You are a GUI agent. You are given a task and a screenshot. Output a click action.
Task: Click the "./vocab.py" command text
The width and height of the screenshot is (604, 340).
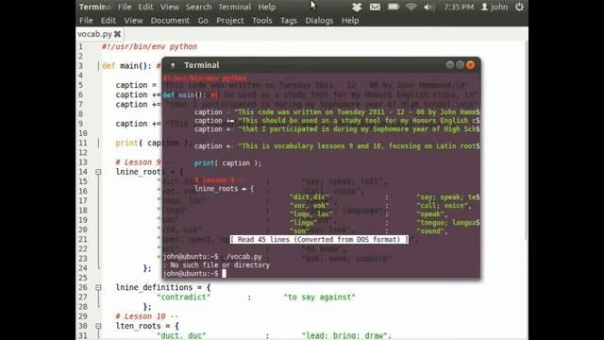click(242, 256)
